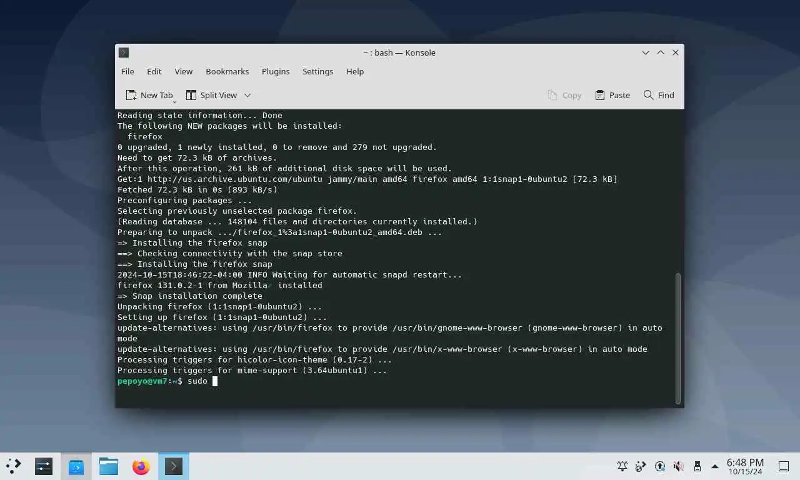800x480 pixels.
Task: Click 'Processing triggers for mime-support' line
Action: (x=252, y=371)
